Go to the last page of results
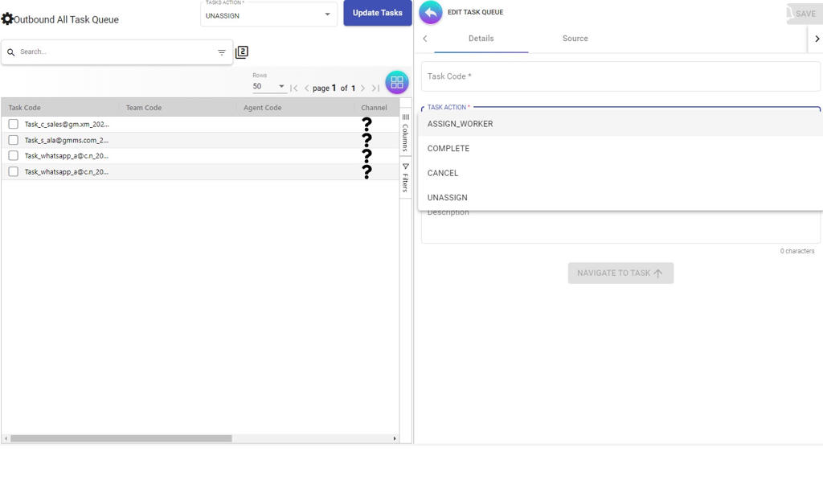 pos(375,88)
